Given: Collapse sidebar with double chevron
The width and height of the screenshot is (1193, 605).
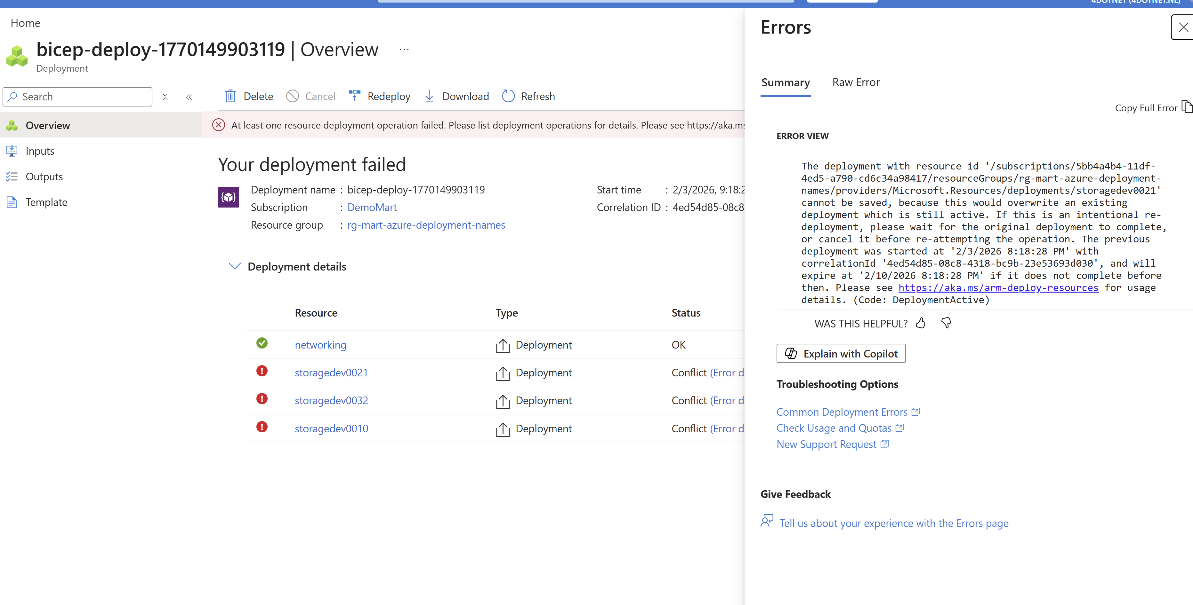Looking at the screenshot, I should click(x=189, y=97).
